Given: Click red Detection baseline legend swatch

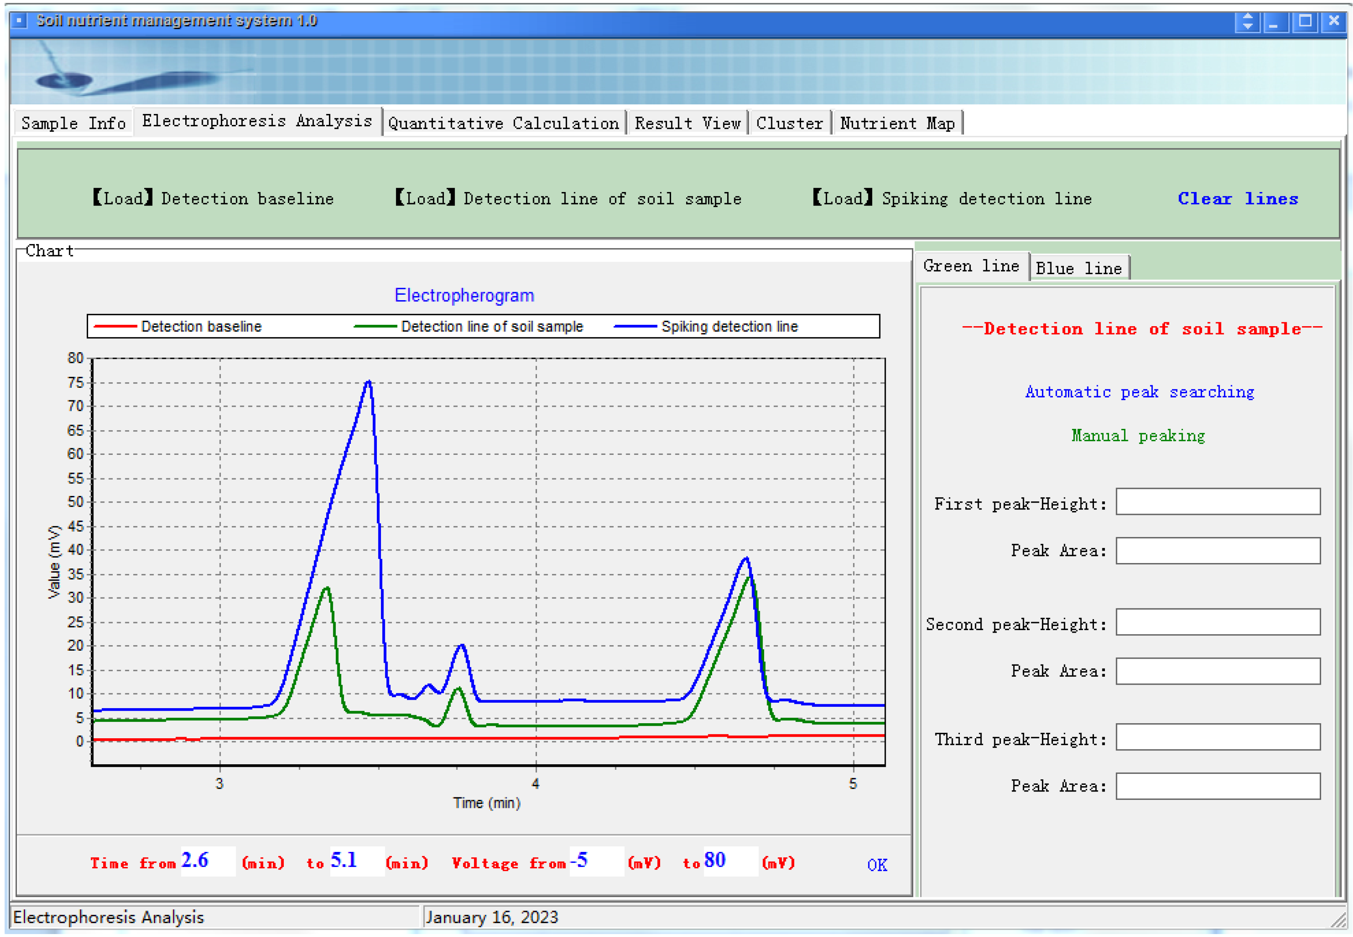Looking at the screenshot, I should tap(115, 327).
